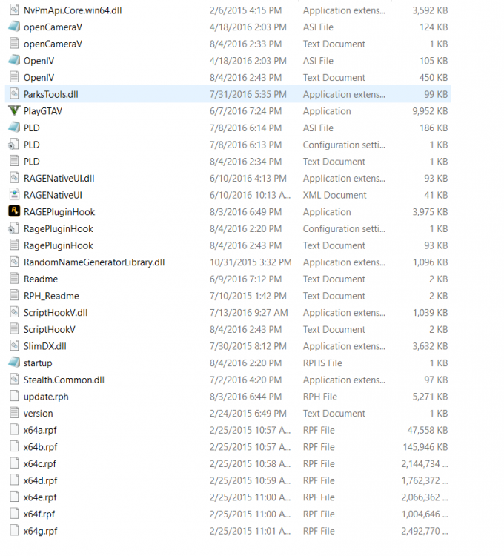Click the 'RPH File' type cell
The width and height of the screenshot is (504, 556).
point(319,397)
